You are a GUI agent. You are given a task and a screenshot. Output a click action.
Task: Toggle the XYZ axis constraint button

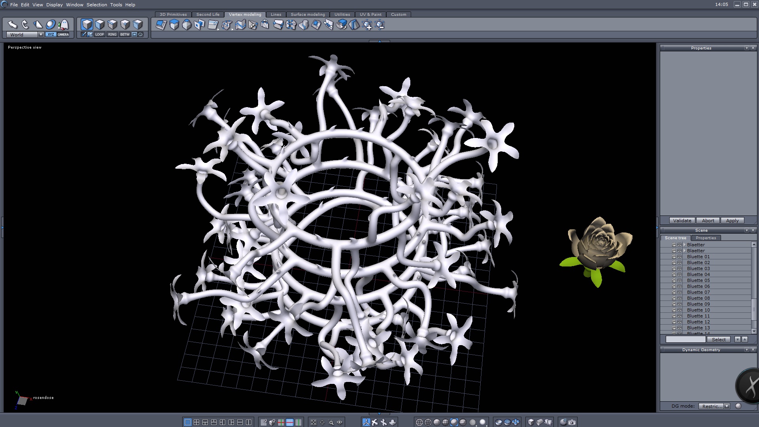pos(51,34)
